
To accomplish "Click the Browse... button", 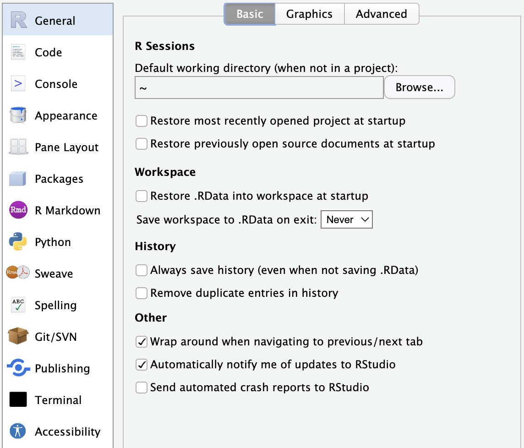I will [x=420, y=87].
